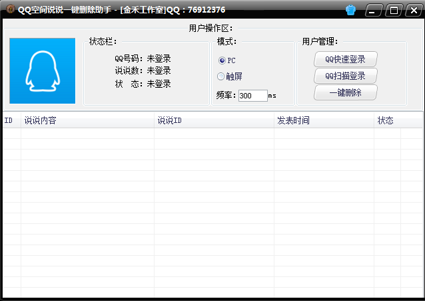Click the 发表时间 column header
Image resolution: width=425 pixels, height=301 pixels.
(324, 120)
